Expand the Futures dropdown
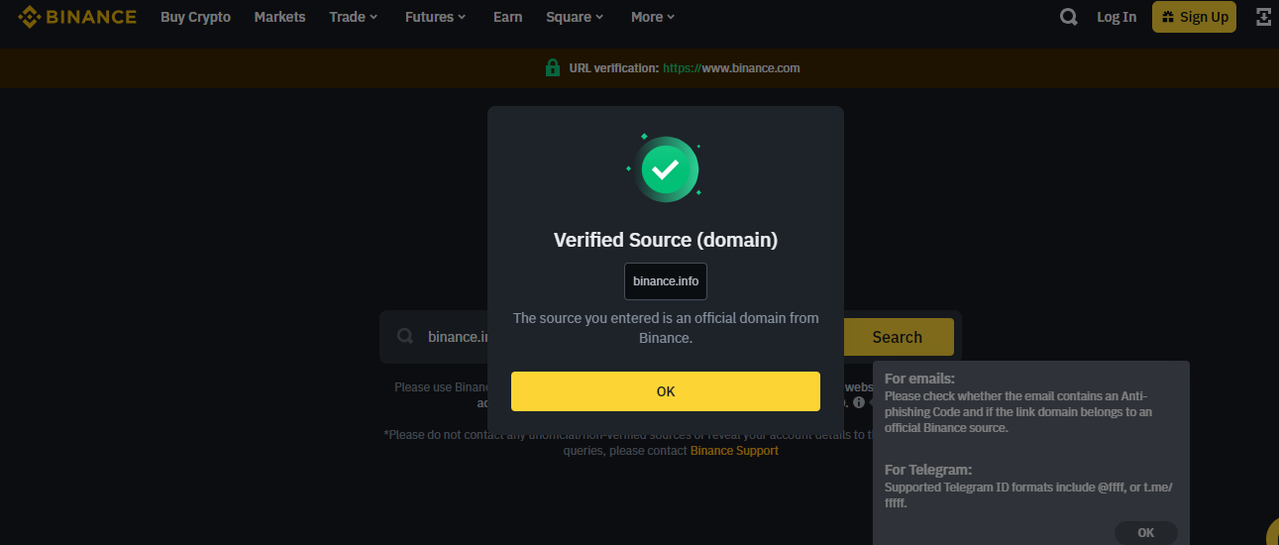 click(x=435, y=17)
